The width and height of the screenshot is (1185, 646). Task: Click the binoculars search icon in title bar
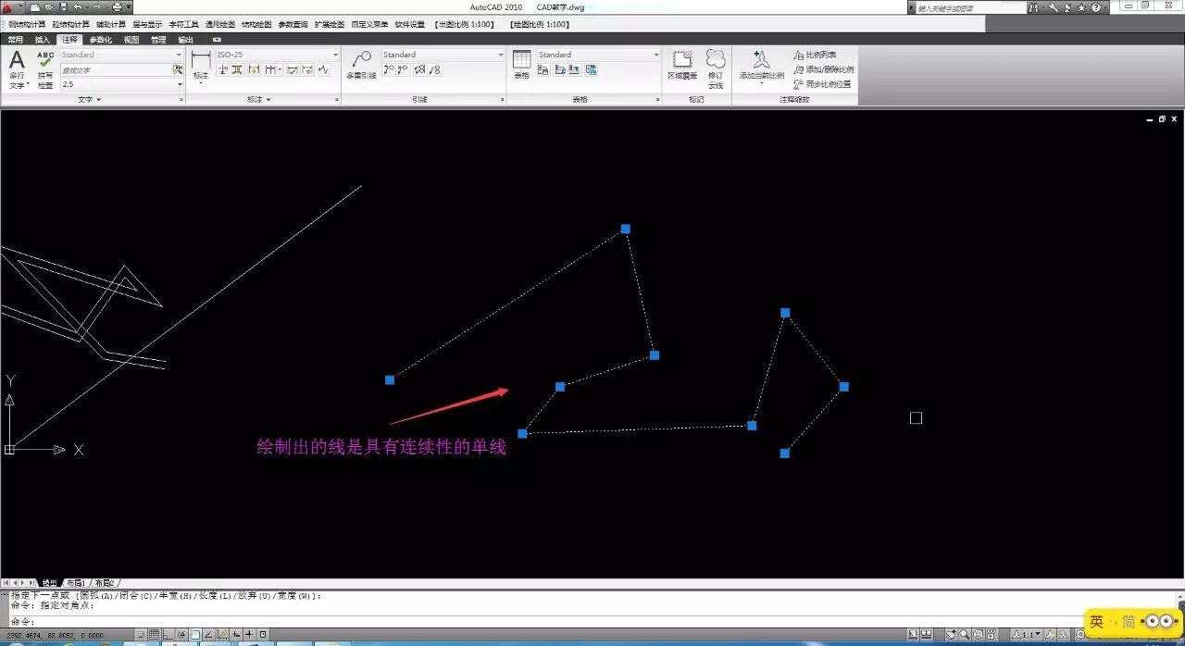[1034, 7]
